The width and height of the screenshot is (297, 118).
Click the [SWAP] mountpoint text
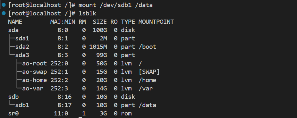(149, 72)
